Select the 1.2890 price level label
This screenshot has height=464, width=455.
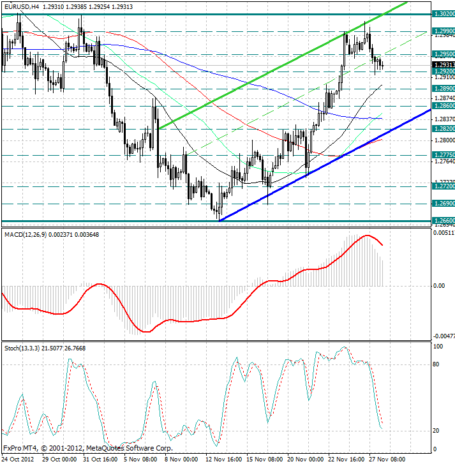443,89
